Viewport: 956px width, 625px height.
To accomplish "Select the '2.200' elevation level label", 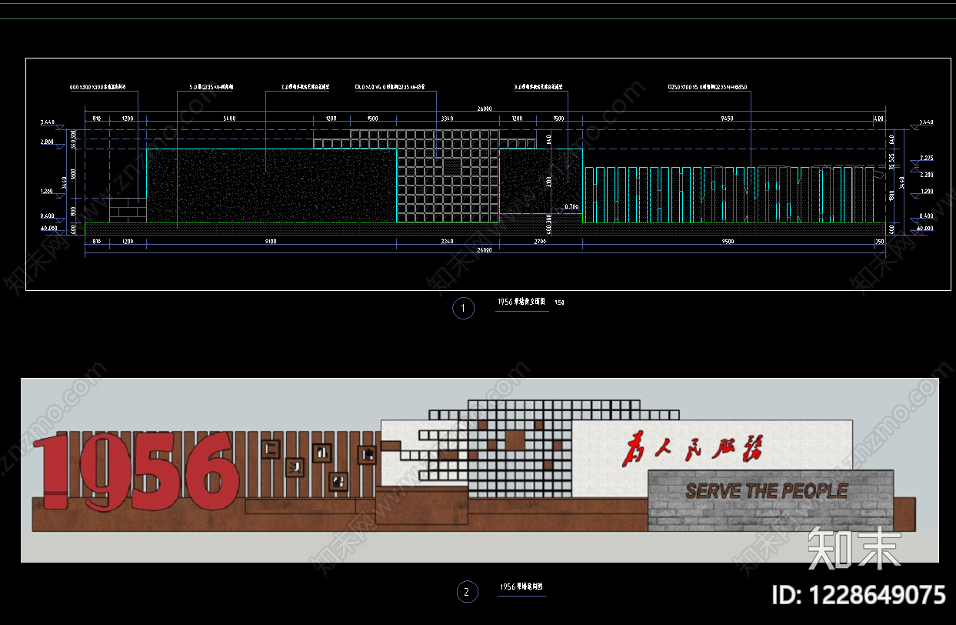I will pyautogui.click(x=925, y=175).
